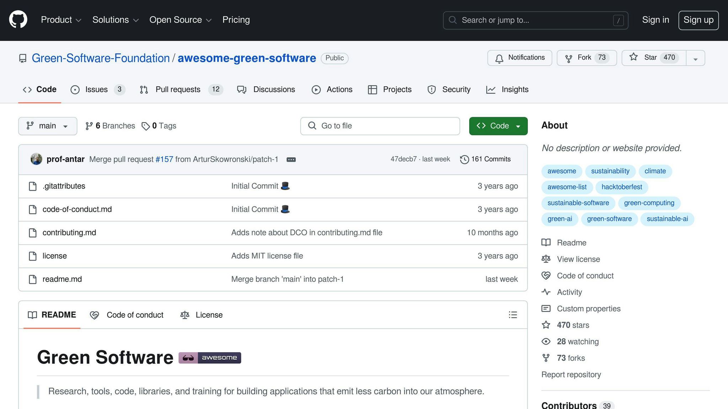Open the green Code dropdown
Image resolution: width=728 pixels, height=409 pixels.
498,126
